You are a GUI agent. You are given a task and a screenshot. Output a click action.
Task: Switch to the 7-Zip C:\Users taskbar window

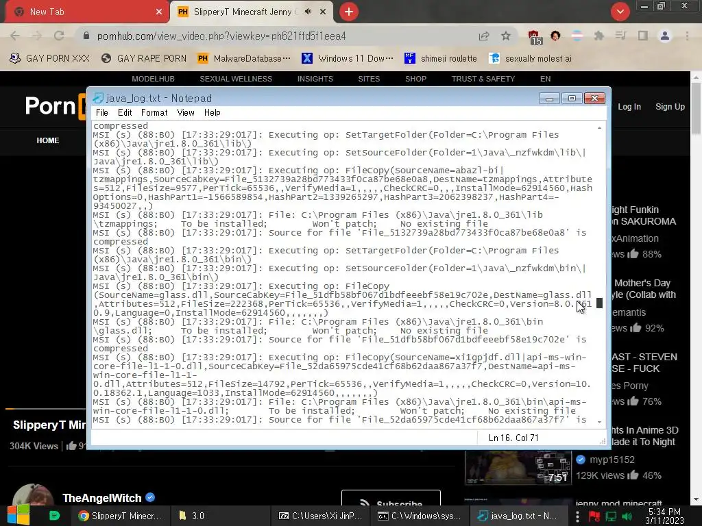tap(319, 516)
